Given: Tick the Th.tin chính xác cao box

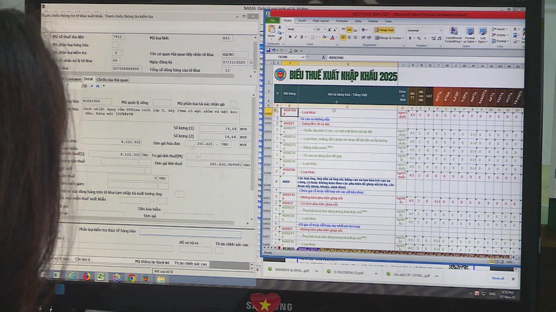Looking at the screenshot, I should [219, 250].
